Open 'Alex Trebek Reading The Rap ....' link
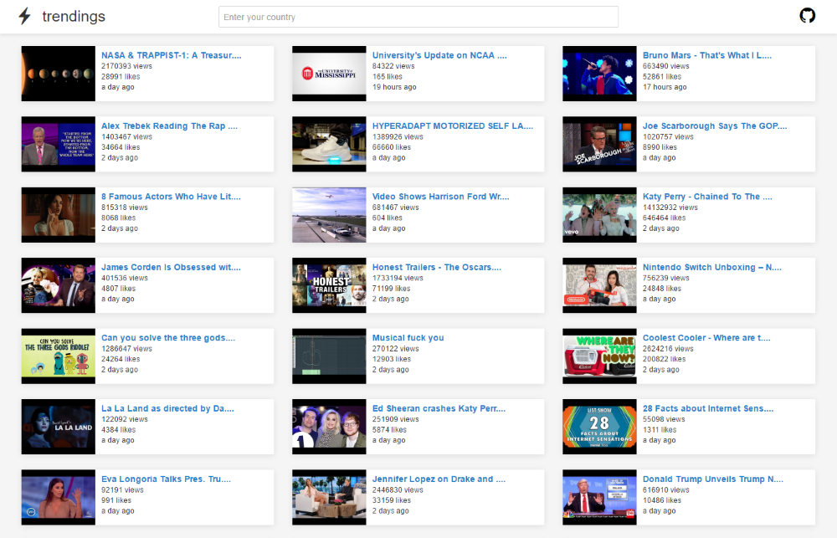This screenshot has height=538, width=837. tap(169, 126)
